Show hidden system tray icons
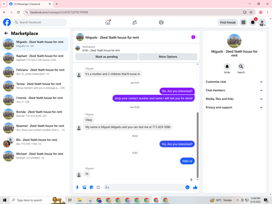272x204 pixels. [237, 200]
